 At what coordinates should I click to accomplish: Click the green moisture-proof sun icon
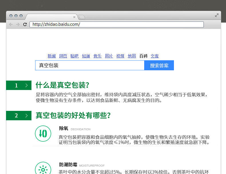[43, 169]
